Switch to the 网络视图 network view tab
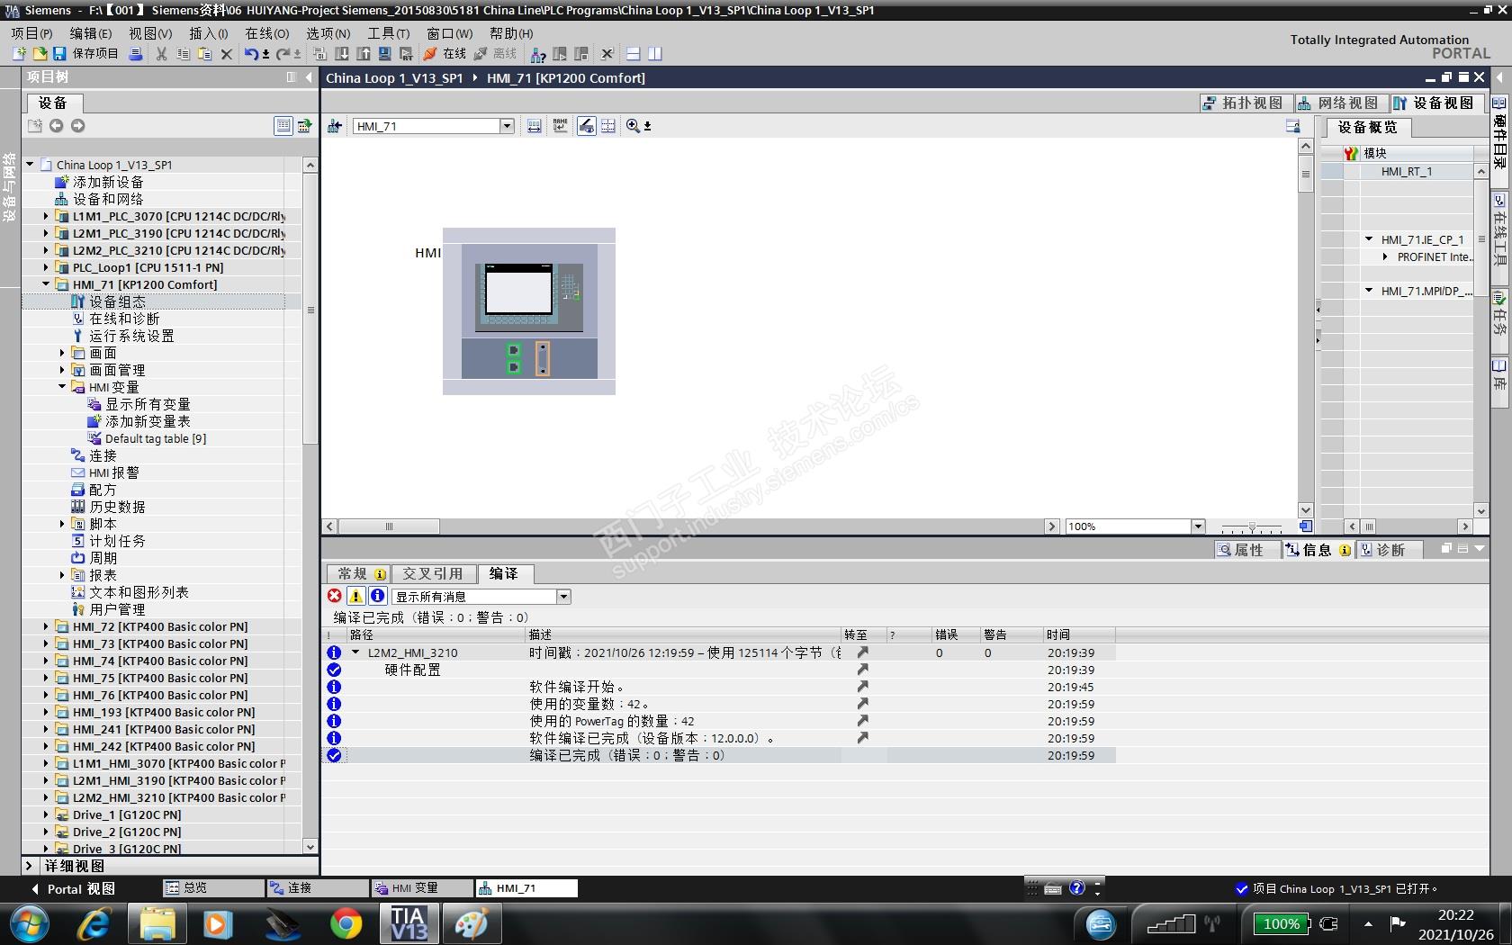Screen dimensions: 1512x945 point(1340,103)
